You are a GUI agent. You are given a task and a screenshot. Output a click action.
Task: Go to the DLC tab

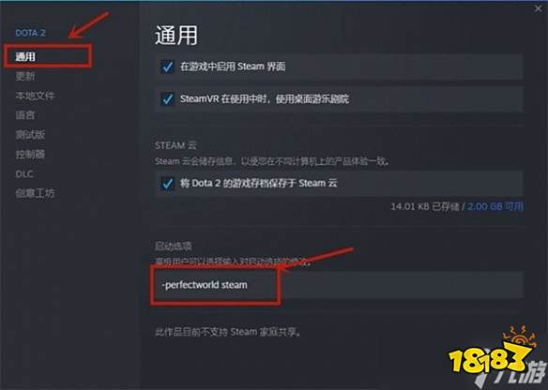[x=24, y=173]
